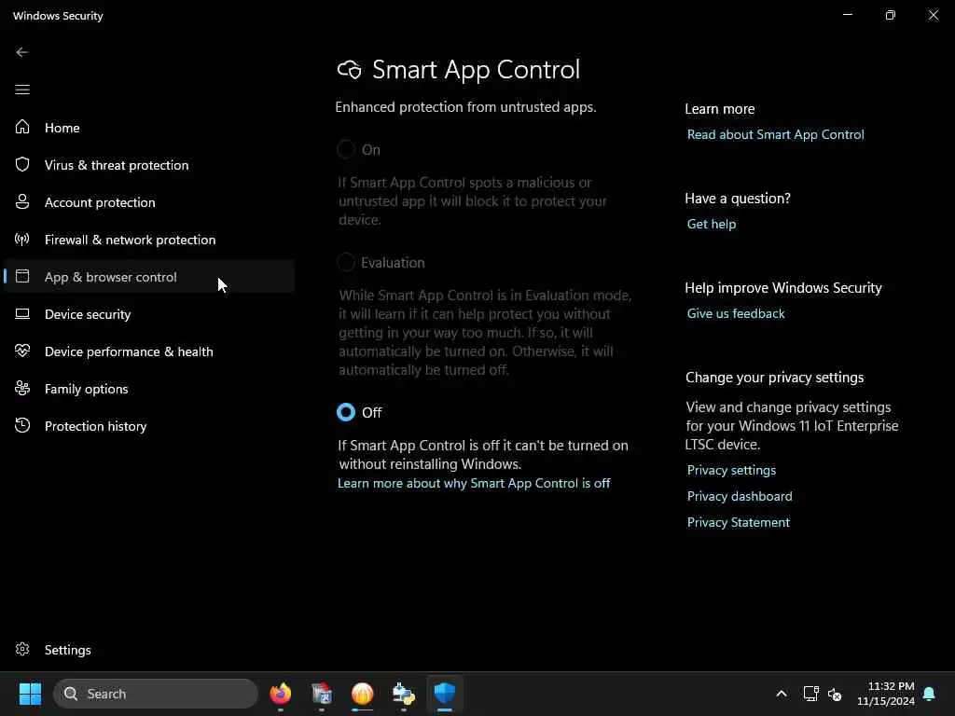Click the Protection history clock icon

[22, 425]
